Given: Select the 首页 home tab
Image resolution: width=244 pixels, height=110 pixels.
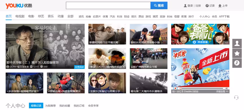Looking at the screenshot, I should click(x=9, y=16).
